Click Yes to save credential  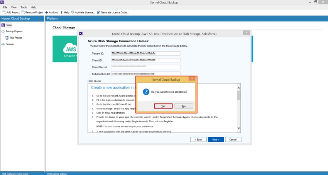pos(163,106)
